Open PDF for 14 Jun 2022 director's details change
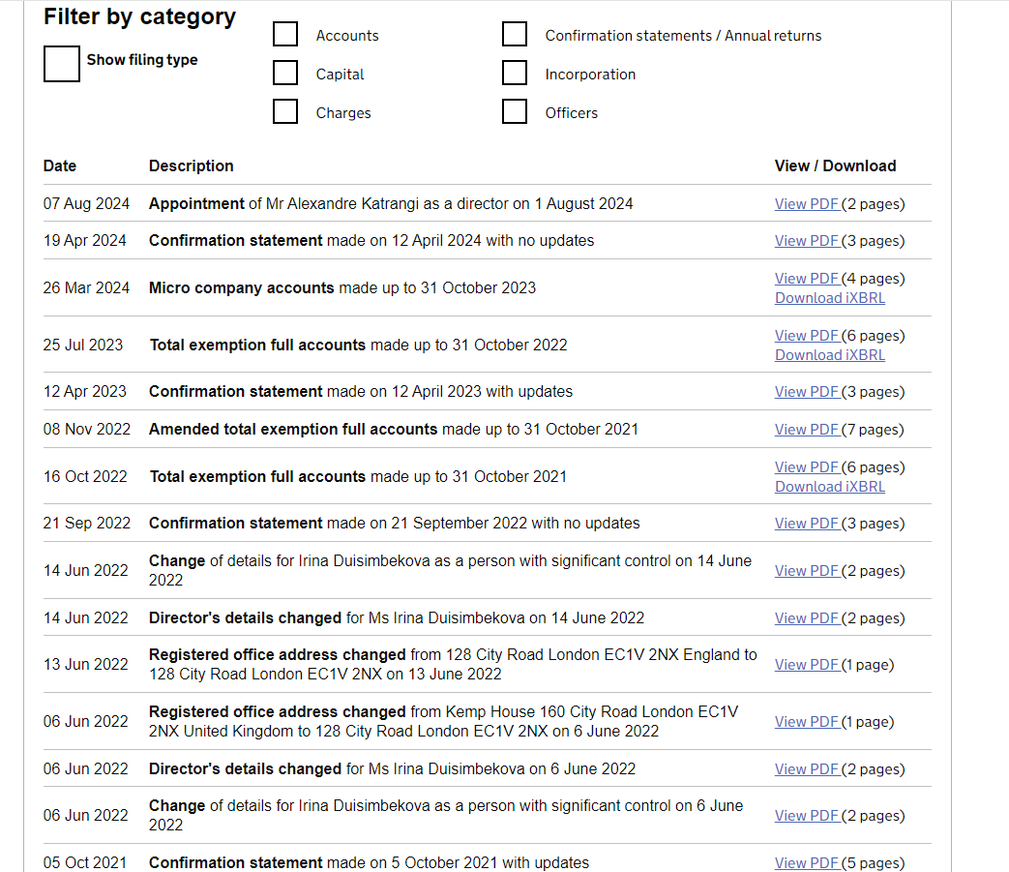 (x=807, y=618)
